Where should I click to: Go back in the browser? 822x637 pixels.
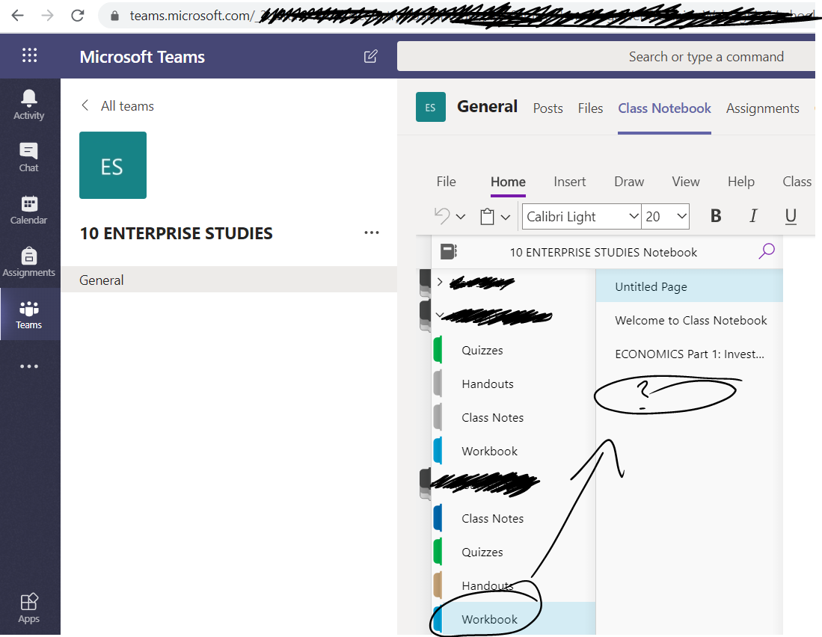coord(17,16)
